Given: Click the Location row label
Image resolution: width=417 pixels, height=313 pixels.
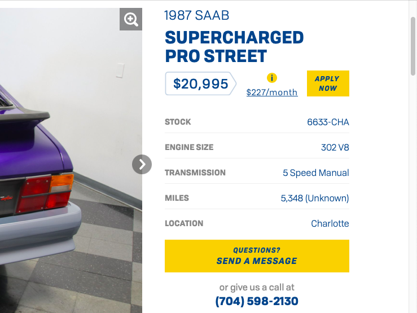Looking at the screenshot, I should 184,223.
